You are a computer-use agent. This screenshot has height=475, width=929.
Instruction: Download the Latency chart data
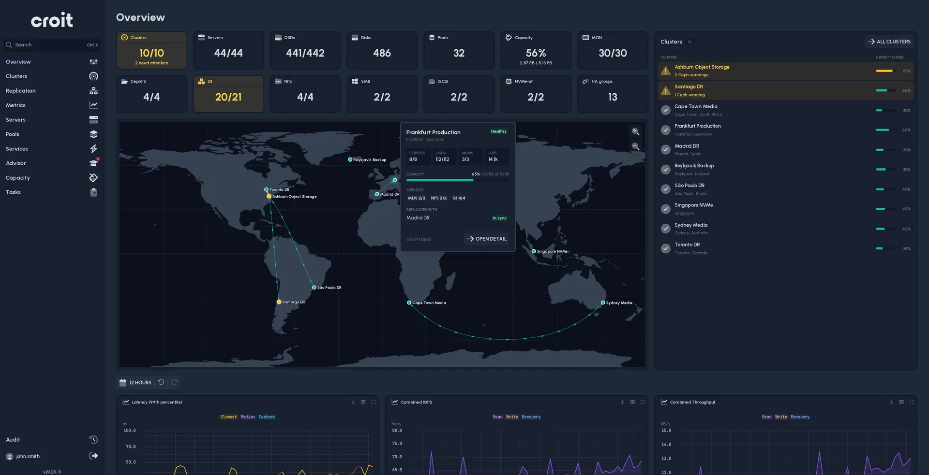353,402
